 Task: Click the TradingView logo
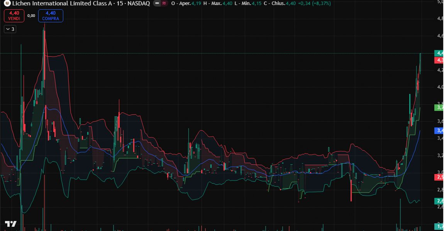click(x=10, y=224)
